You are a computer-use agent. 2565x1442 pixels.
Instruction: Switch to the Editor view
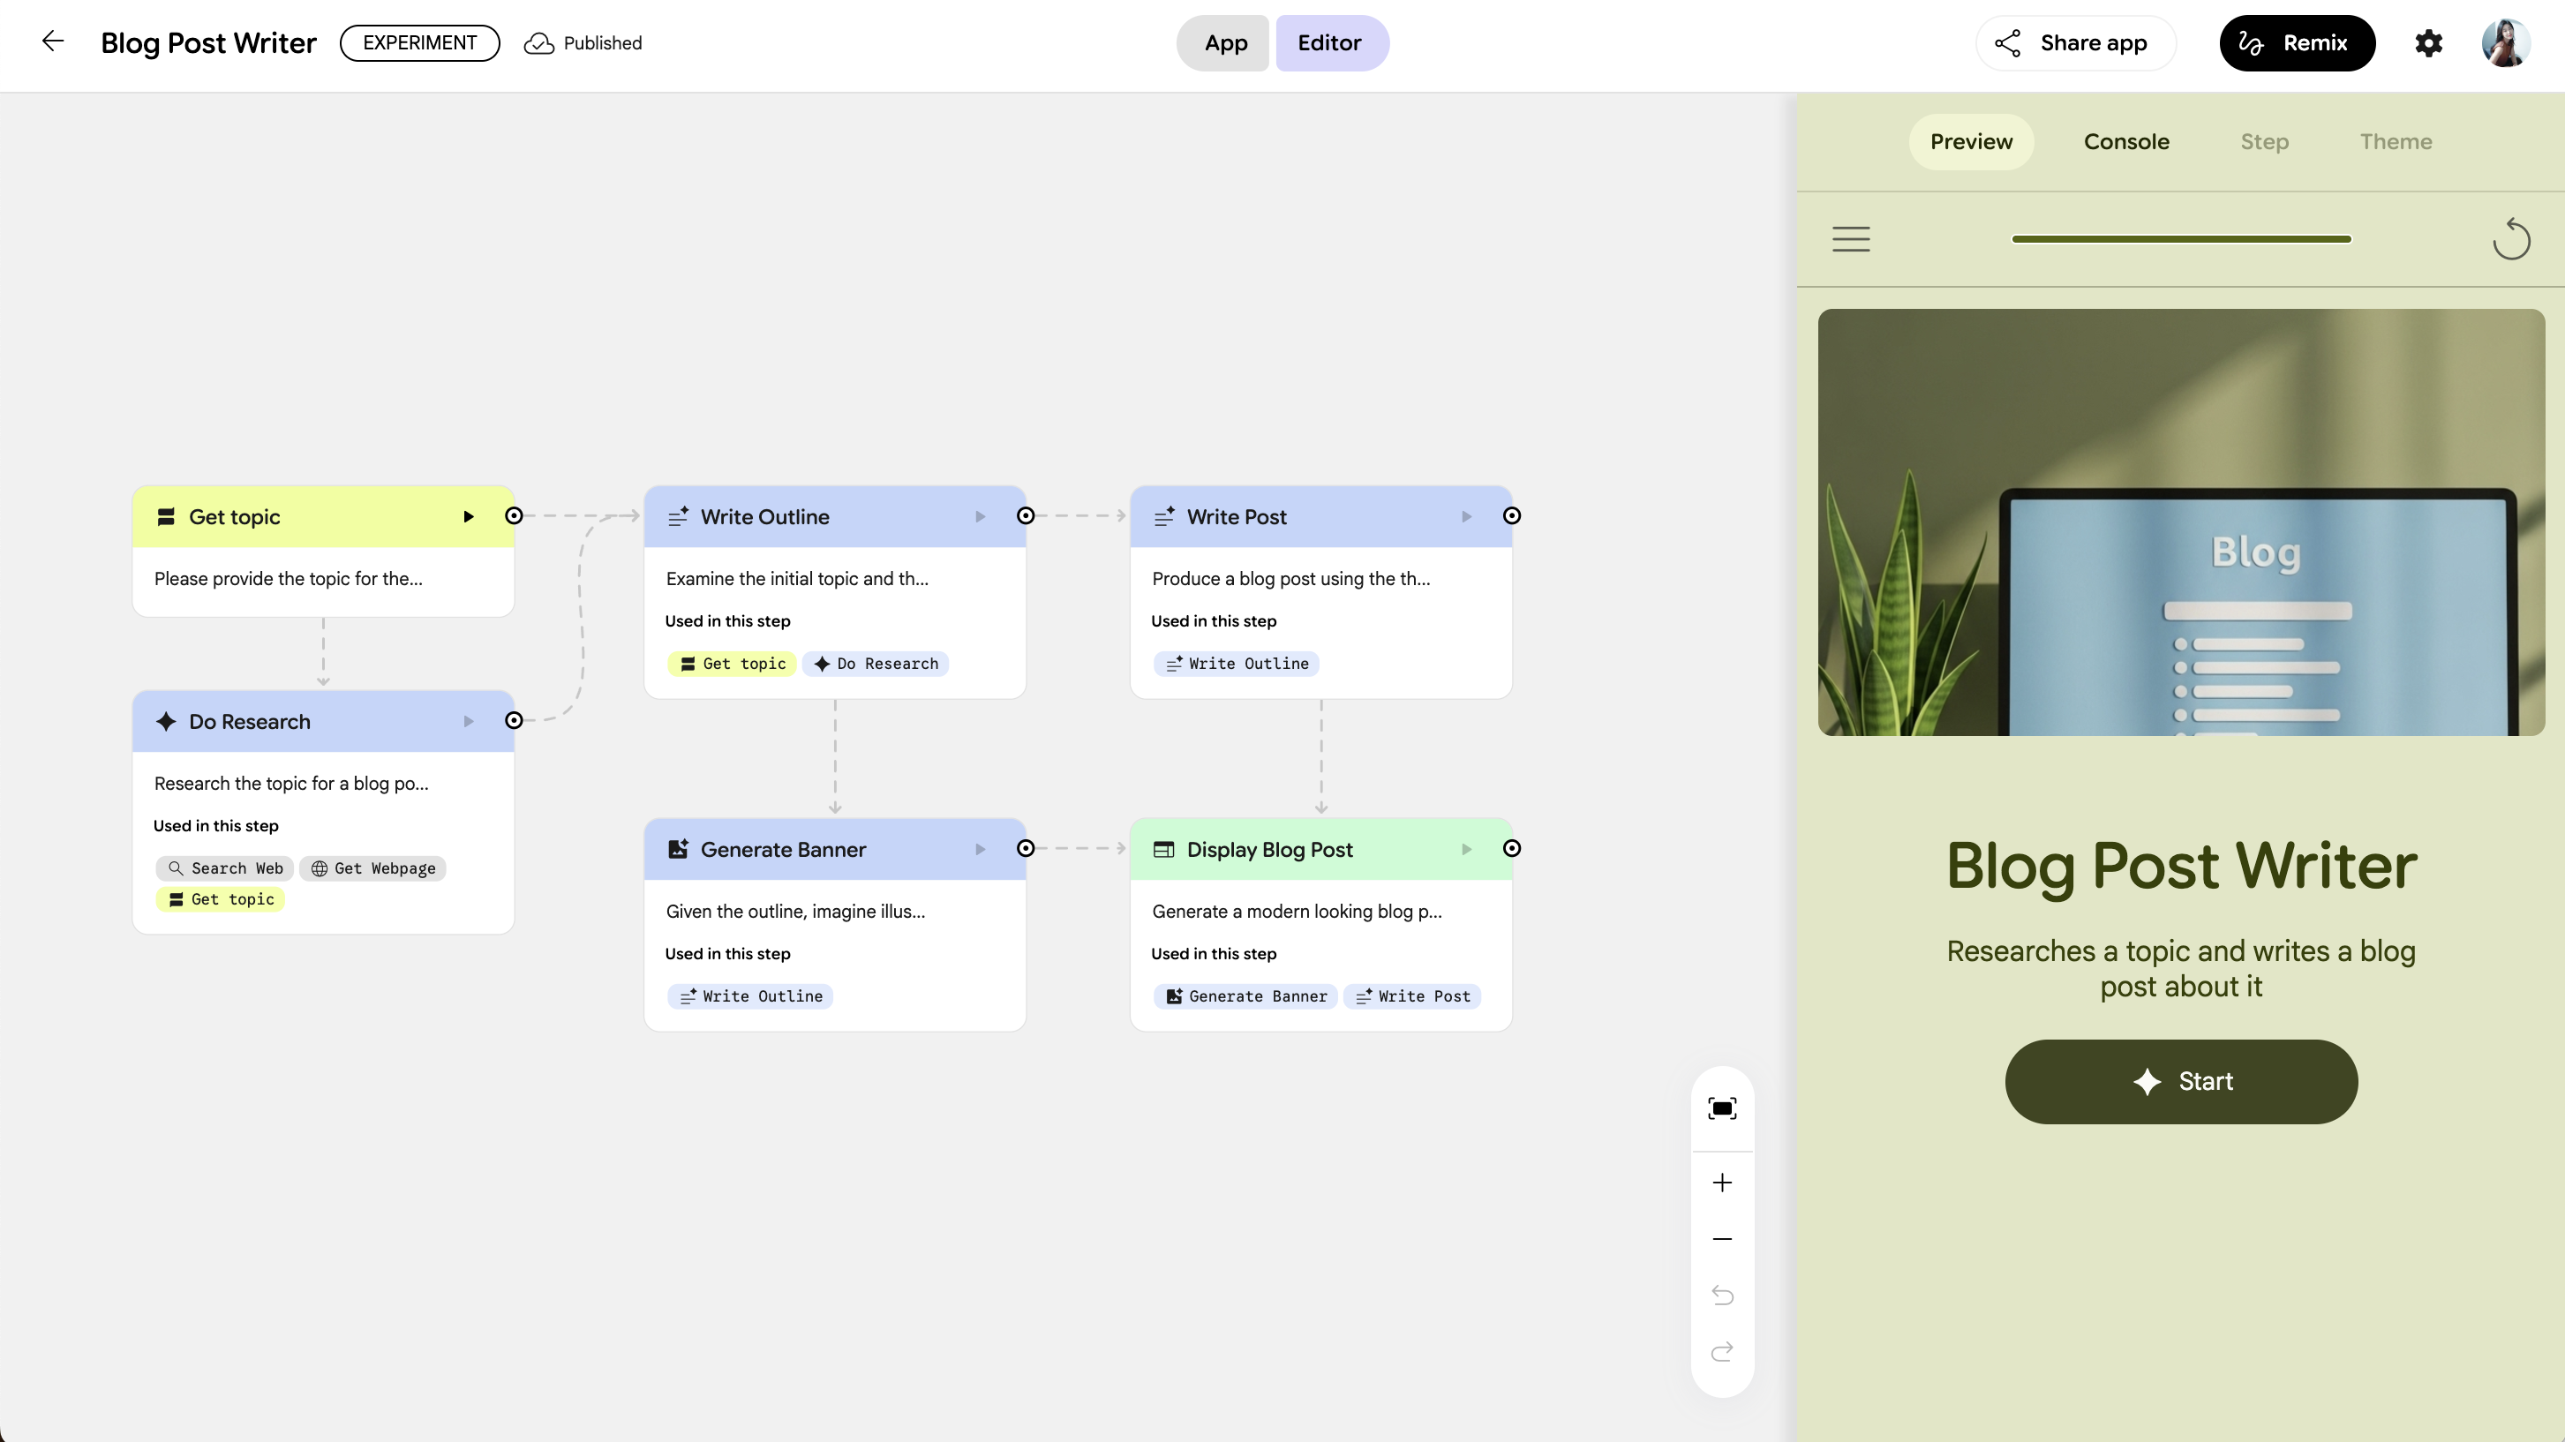pyautogui.click(x=1329, y=43)
